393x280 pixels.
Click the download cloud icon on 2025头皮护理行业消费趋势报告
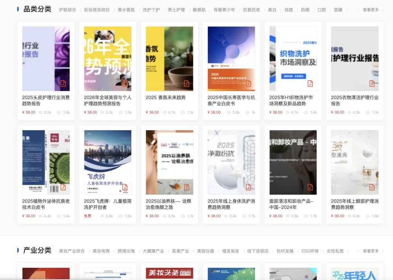tap(59, 112)
